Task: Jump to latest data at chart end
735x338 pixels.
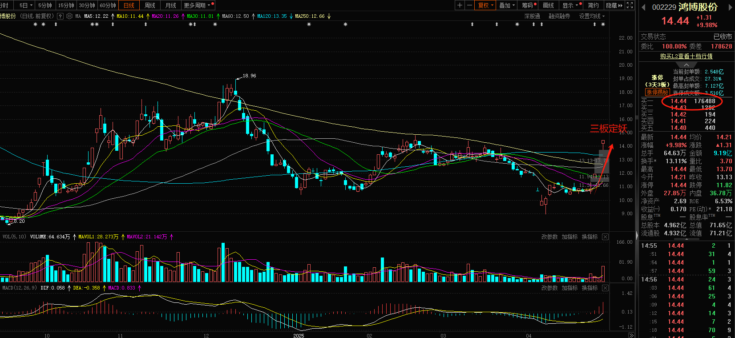Action: (631, 335)
